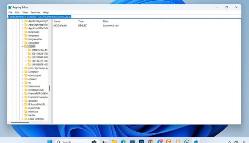Expand the Extensions key
The image size is (249, 143).
tap(23, 86)
